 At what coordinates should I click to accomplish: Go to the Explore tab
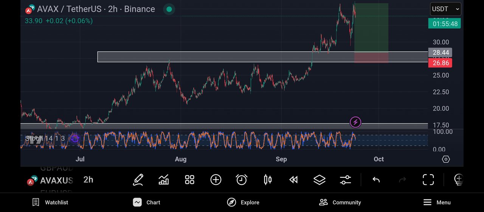click(x=243, y=203)
